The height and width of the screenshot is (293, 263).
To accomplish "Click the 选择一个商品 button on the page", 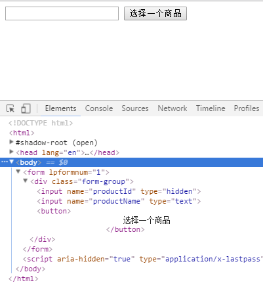I will [155, 14].
